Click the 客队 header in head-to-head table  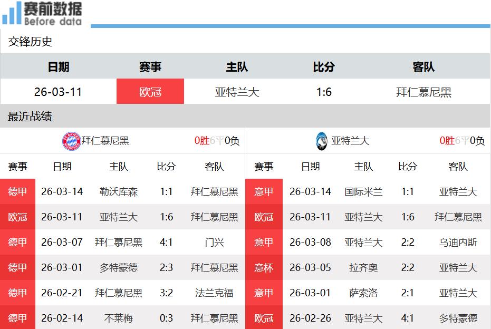[423, 67]
